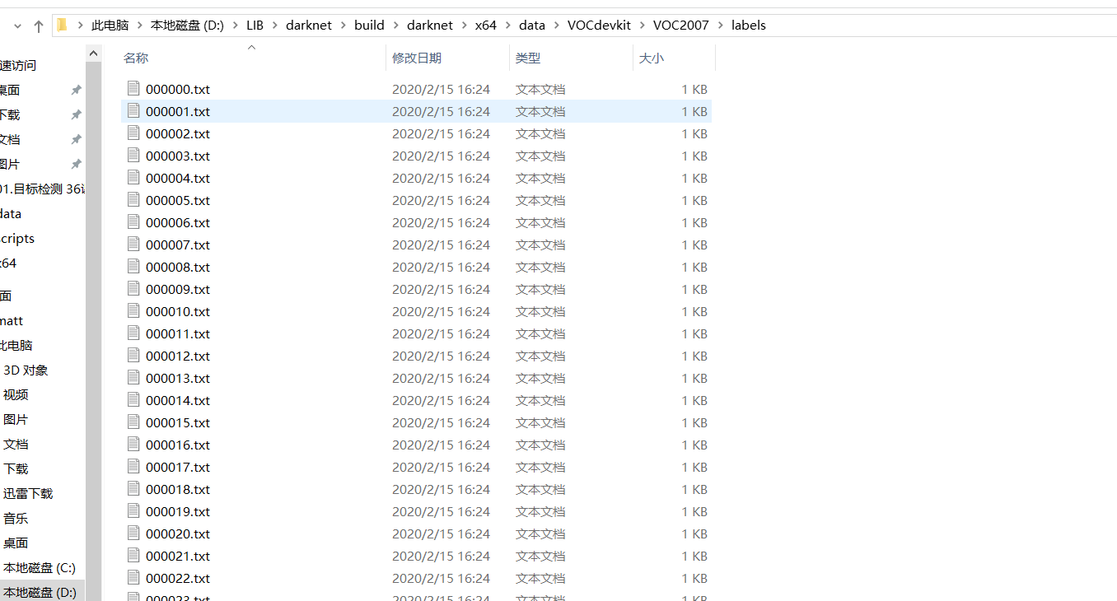
Task: Click the navigation pane vertical scrollbar
Action: pos(93,331)
